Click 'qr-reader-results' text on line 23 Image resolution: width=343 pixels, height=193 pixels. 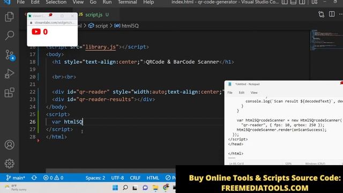tap(105, 99)
